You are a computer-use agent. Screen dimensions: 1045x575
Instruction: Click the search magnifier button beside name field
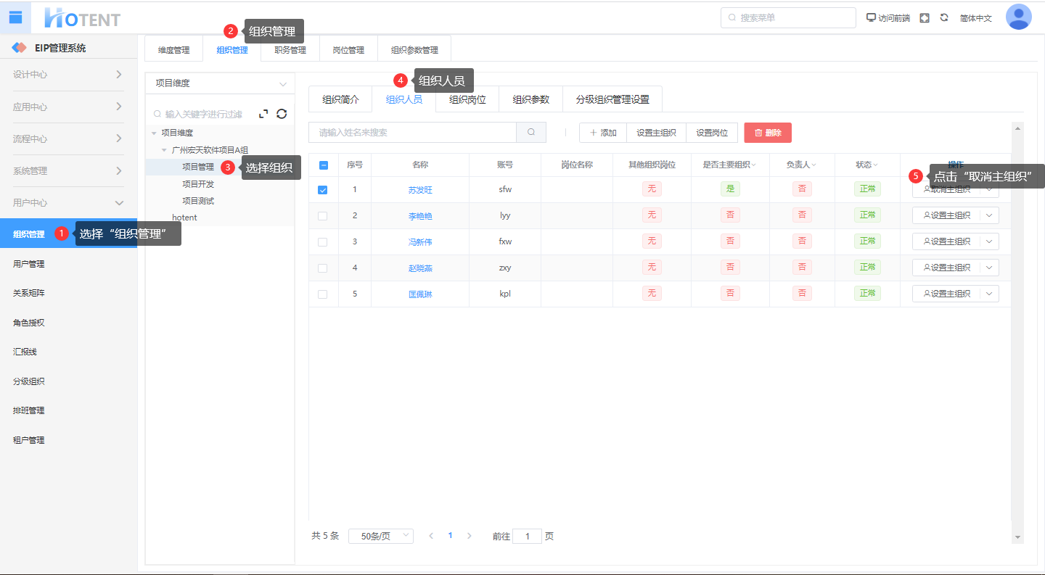pos(531,133)
